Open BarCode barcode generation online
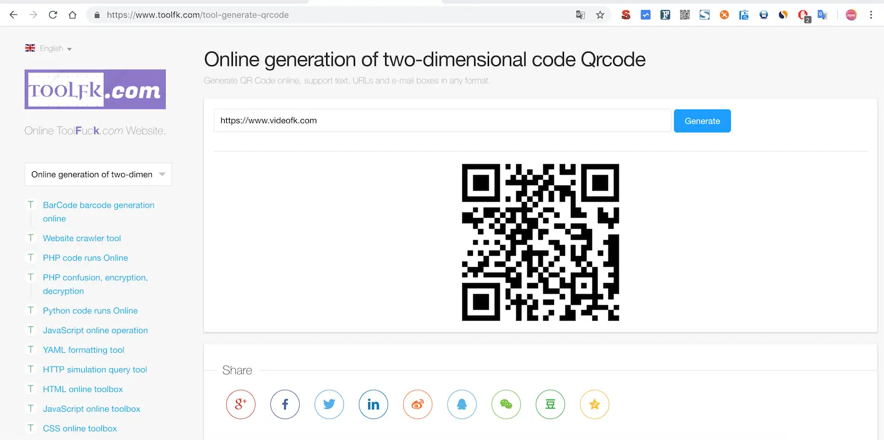 point(98,205)
